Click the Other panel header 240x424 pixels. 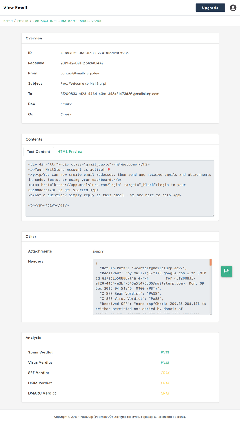coord(120,237)
